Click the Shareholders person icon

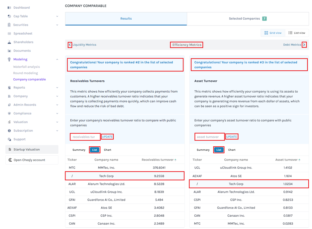pyautogui.click(x=9, y=42)
